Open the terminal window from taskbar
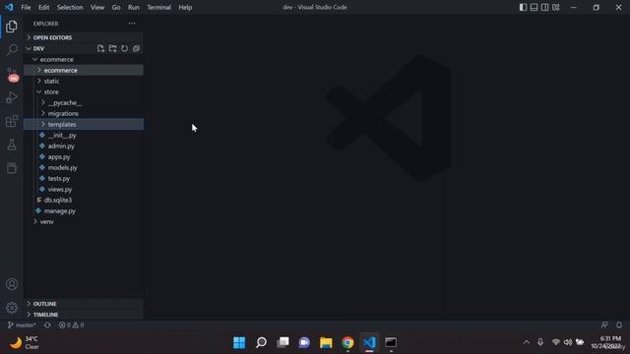Viewport: 630px width, 354px height. coord(391,343)
